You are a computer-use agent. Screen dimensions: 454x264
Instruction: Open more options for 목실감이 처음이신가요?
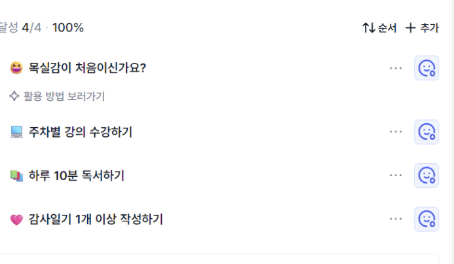pos(396,67)
